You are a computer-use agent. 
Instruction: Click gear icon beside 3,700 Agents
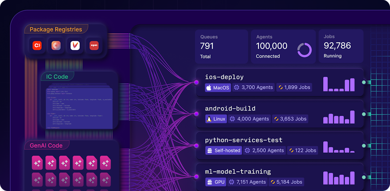click(x=237, y=87)
